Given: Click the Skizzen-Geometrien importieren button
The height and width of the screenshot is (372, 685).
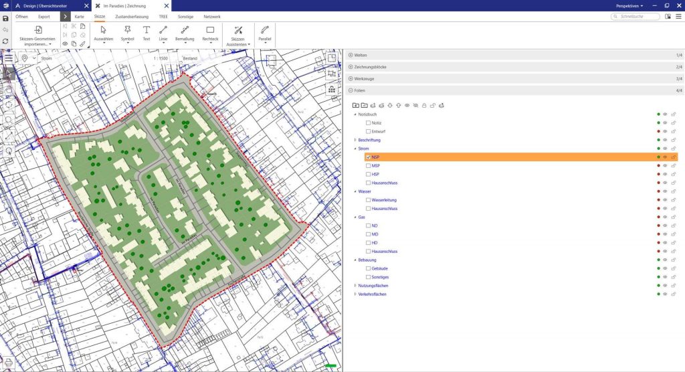Looking at the screenshot, I should pyautogui.click(x=37, y=35).
